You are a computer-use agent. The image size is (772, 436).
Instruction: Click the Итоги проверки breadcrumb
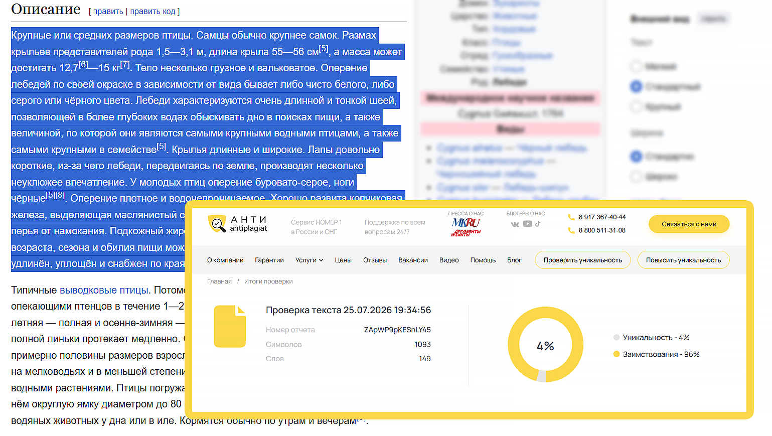[268, 281]
